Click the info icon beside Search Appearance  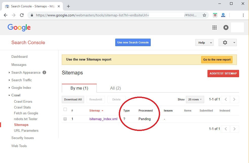point(44,72)
